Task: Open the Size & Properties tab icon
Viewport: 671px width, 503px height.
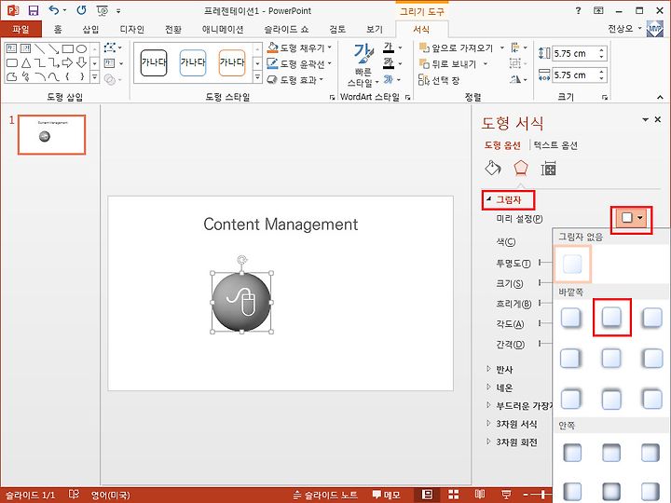Action: coord(548,169)
